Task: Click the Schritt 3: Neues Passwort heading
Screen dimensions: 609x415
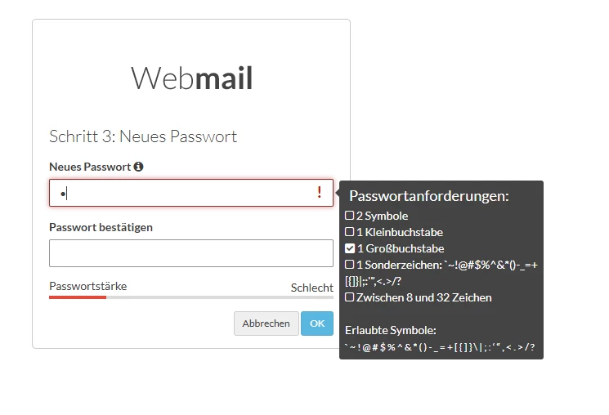Action: pos(143,136)
